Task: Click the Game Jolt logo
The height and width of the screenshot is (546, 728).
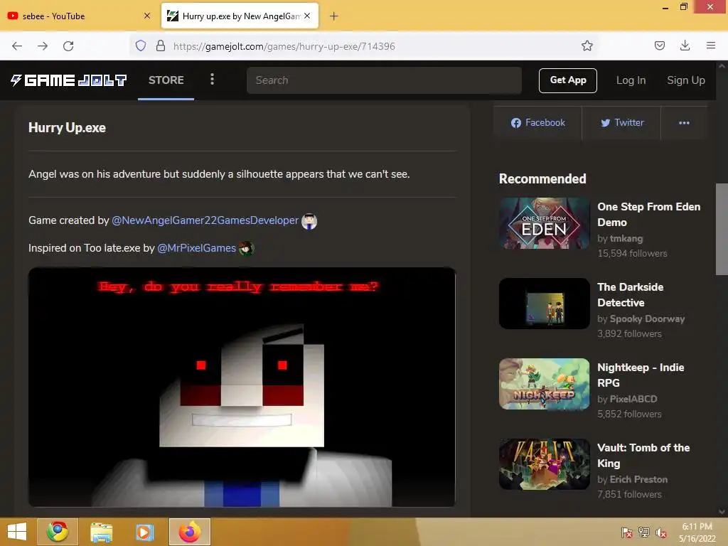Action: (69, 80)
